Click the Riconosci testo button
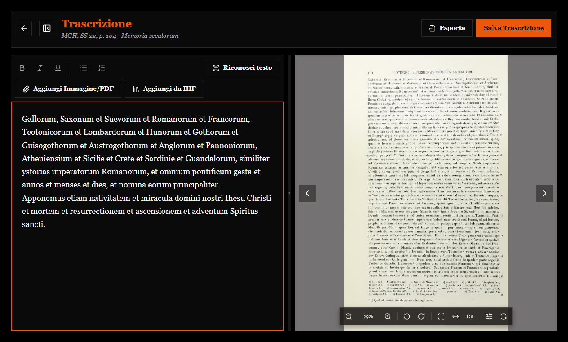The width and height of the screenshot is (568, 342). tap(243, 68)
